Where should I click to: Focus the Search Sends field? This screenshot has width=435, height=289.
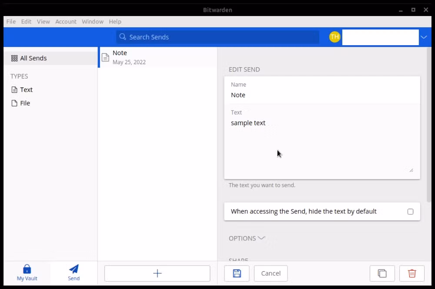(x=218, y=37)
